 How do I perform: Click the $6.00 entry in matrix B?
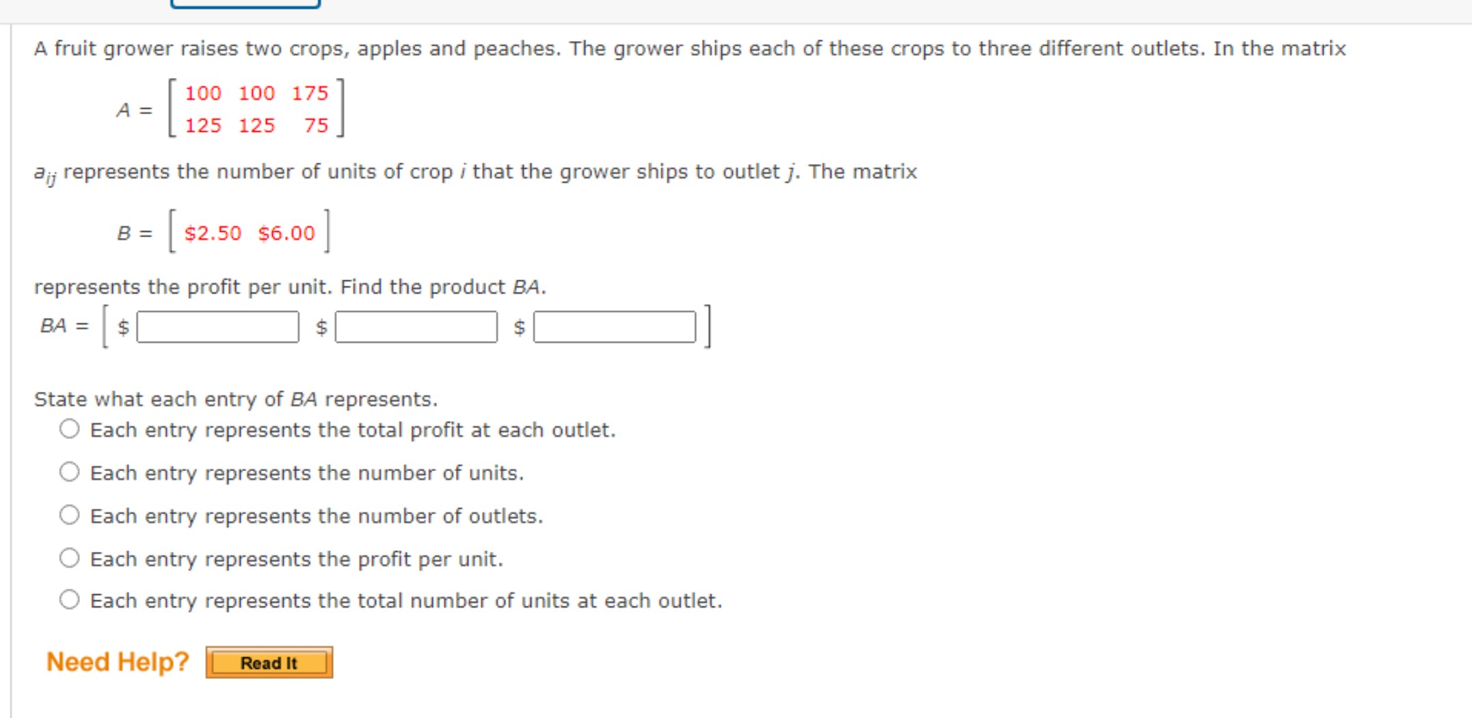(x=286, y=233)
